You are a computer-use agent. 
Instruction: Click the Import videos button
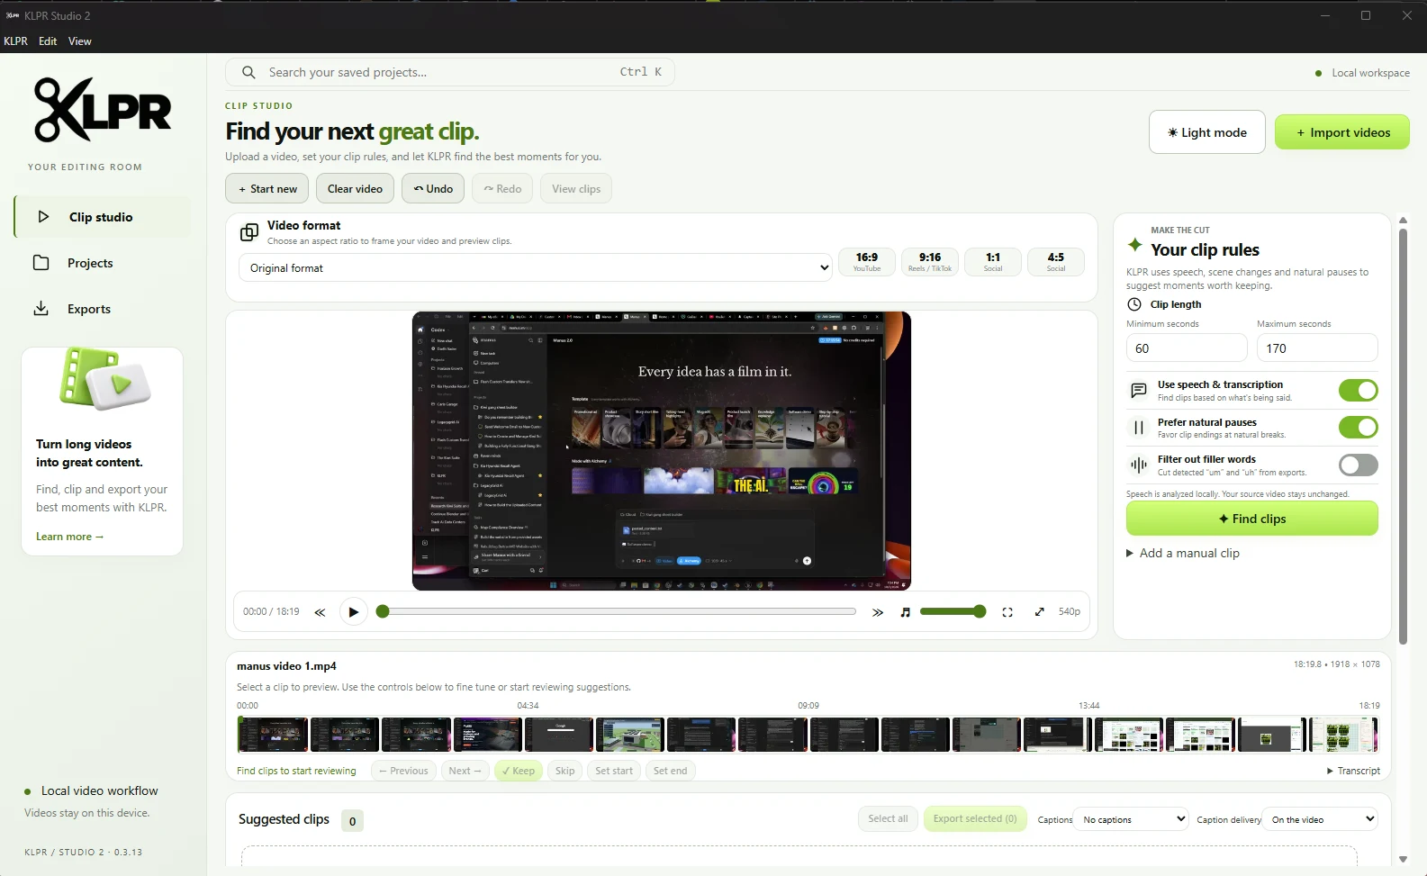(1342, 132)
